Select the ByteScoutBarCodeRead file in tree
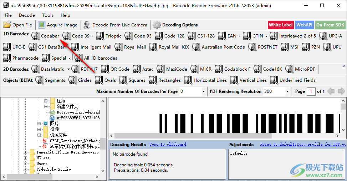Viewport: 347px width, 181px height. click(78, 112)
